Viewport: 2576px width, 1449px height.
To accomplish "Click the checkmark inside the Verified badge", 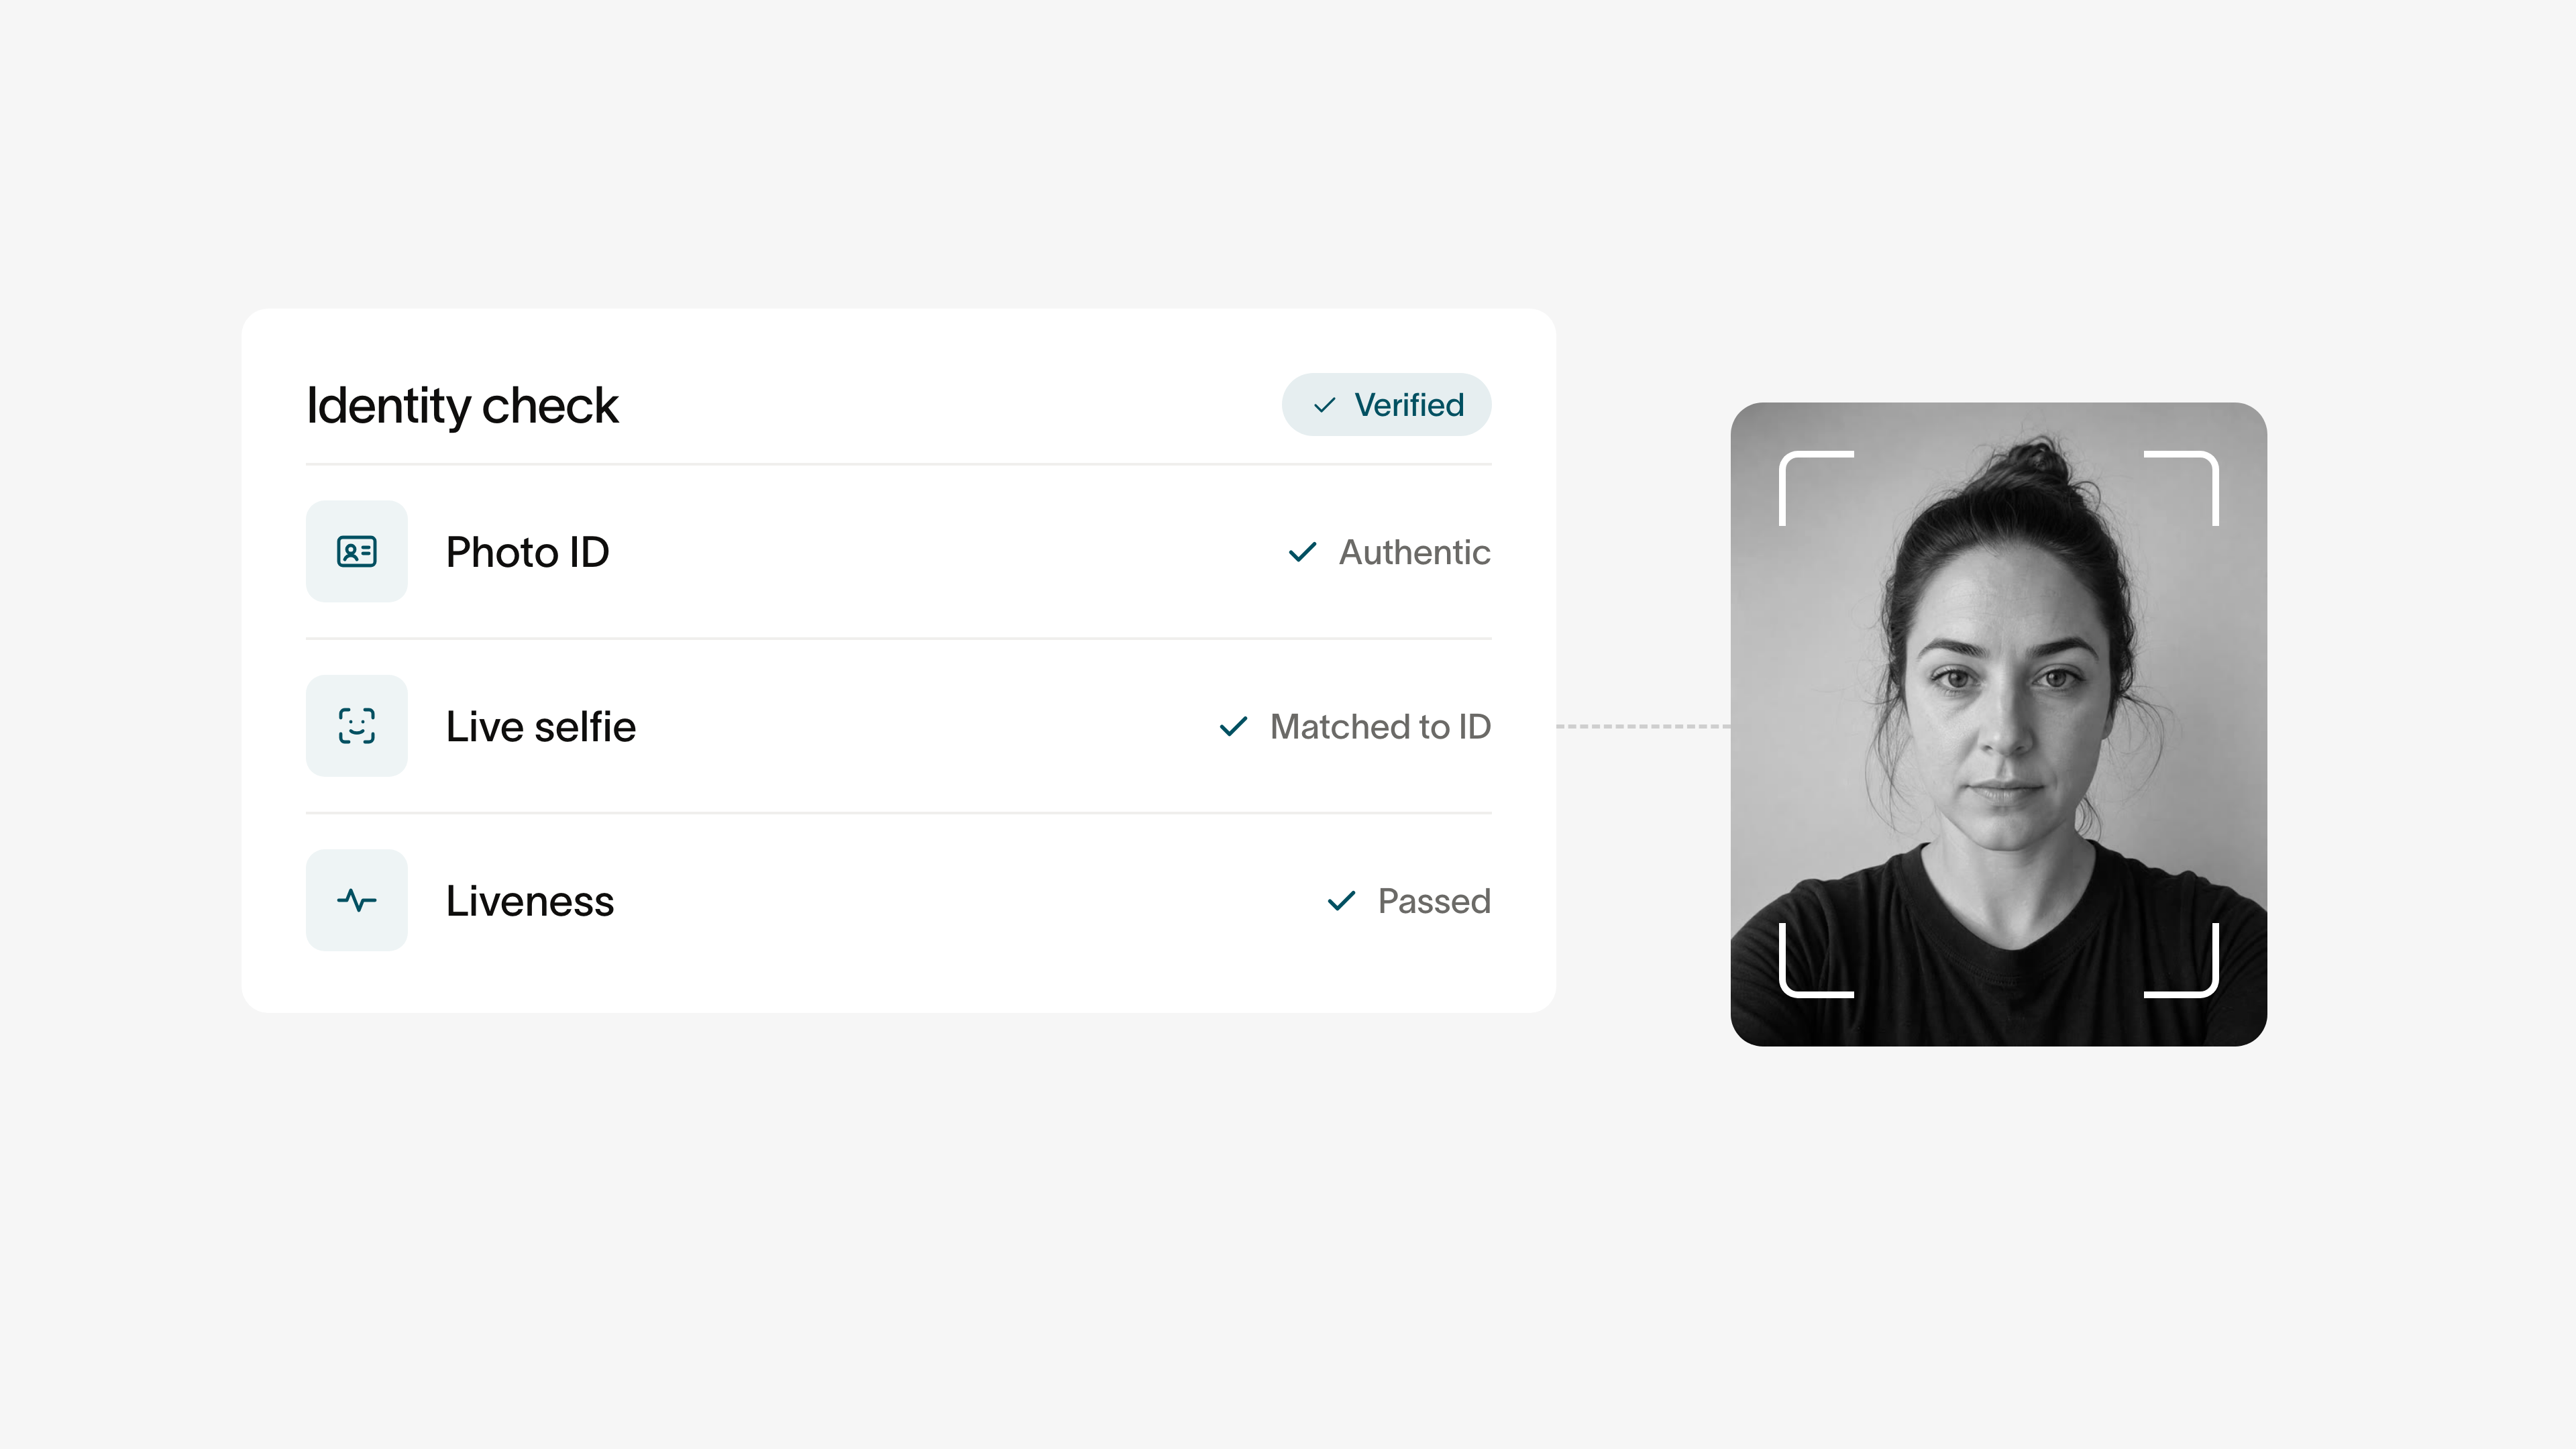I will coord(1324,405).
